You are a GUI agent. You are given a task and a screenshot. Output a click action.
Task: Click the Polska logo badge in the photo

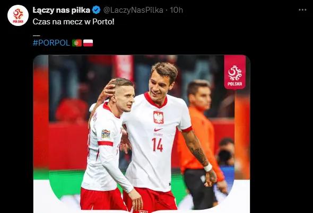(x=234, y=72)
